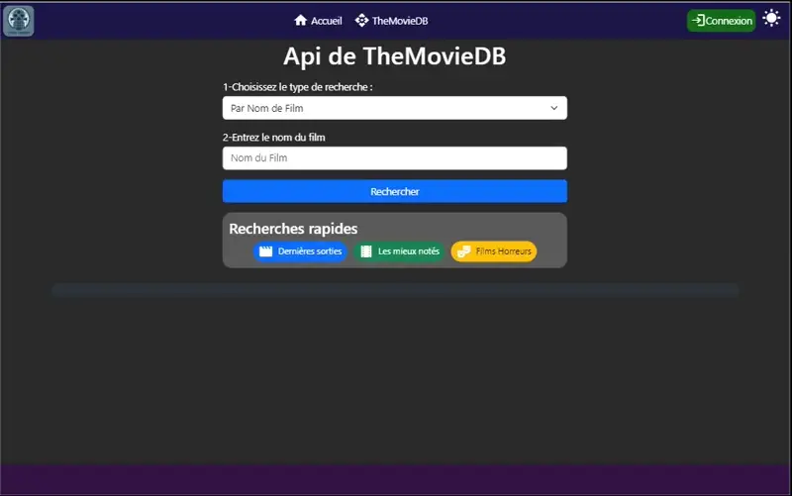Click the label 1-Choisissez le type de recherche
The width and height of the screenshot is (792, 496).
click(298, 87)
